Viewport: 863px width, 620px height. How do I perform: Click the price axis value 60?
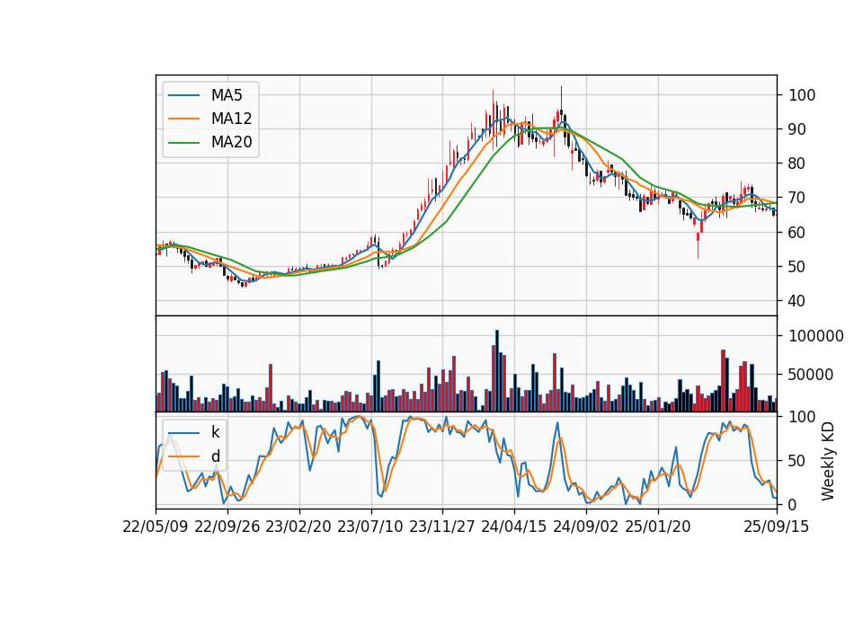797,232
